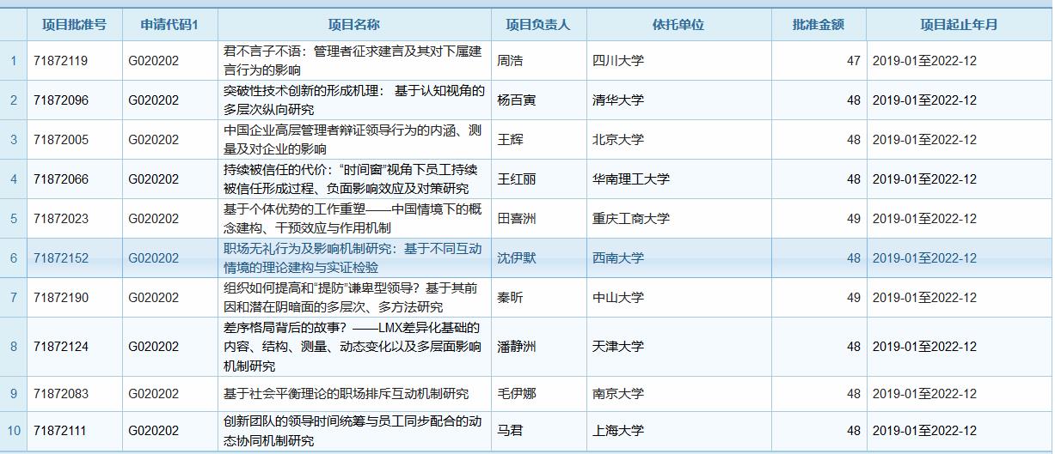
Task: Select institution 清华大学
Action: pos(618,100)
